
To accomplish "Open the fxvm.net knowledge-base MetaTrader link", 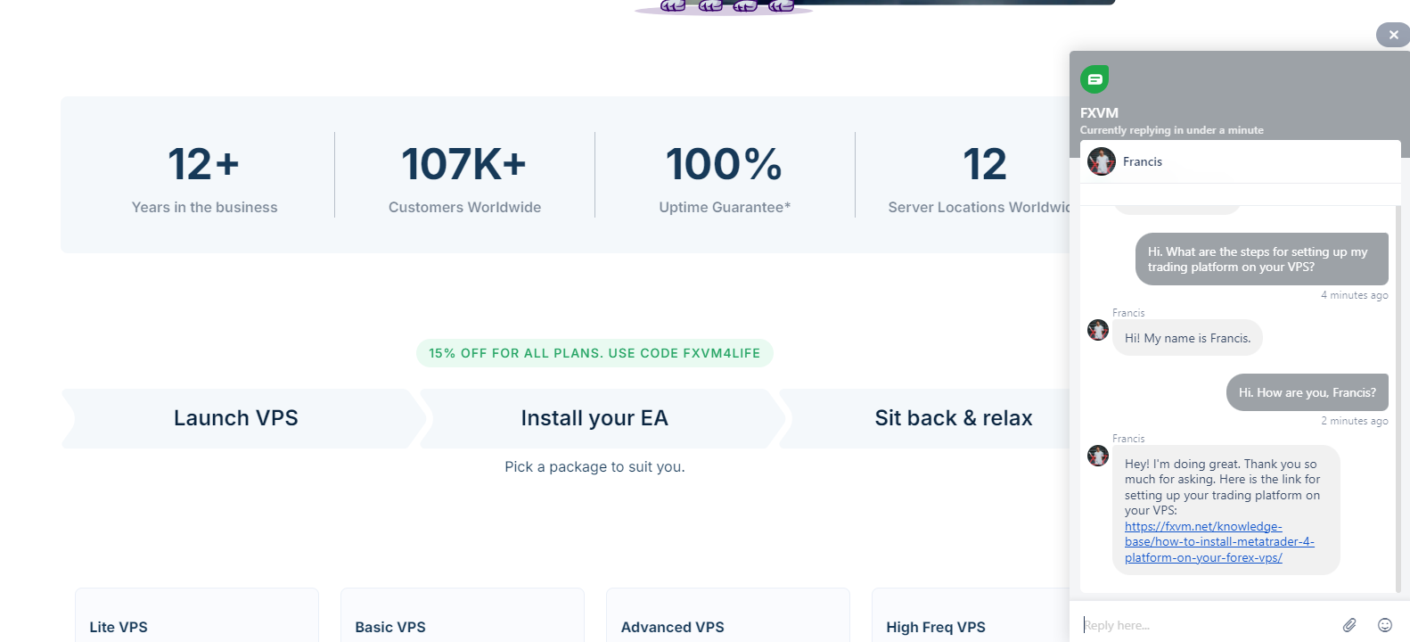I will (1219, 542).
